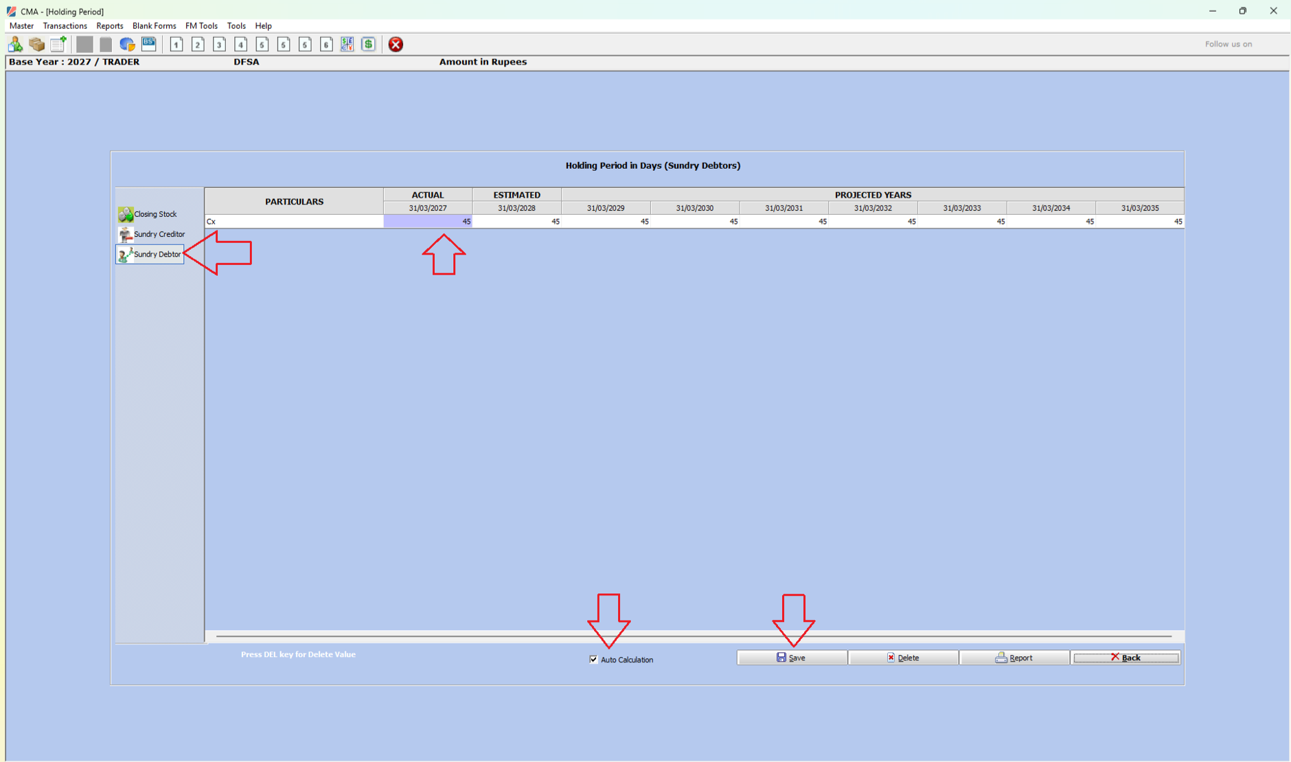Click the add customer toolbar icon
Viewport: 1291px width, 762px height.
click(x=15, y=45)
